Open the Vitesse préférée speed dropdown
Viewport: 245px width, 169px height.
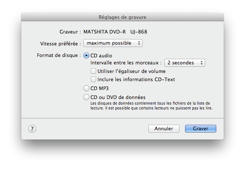pos(112,43)
